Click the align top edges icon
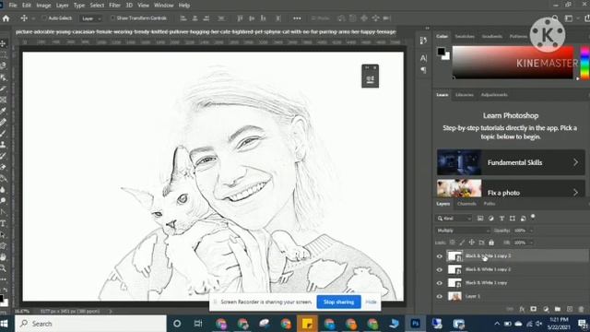This screenshot has width=590, height=332. click(x=240, y=18)
